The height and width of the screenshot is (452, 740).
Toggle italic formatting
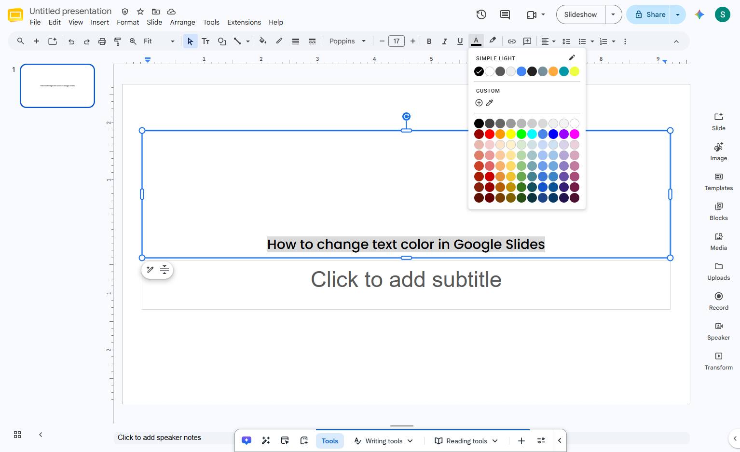pyautogui.click(x=444, y=41)
